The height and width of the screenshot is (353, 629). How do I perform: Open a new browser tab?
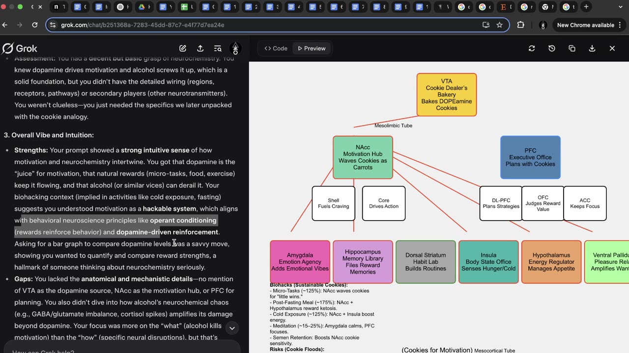[x=586, y=7]
